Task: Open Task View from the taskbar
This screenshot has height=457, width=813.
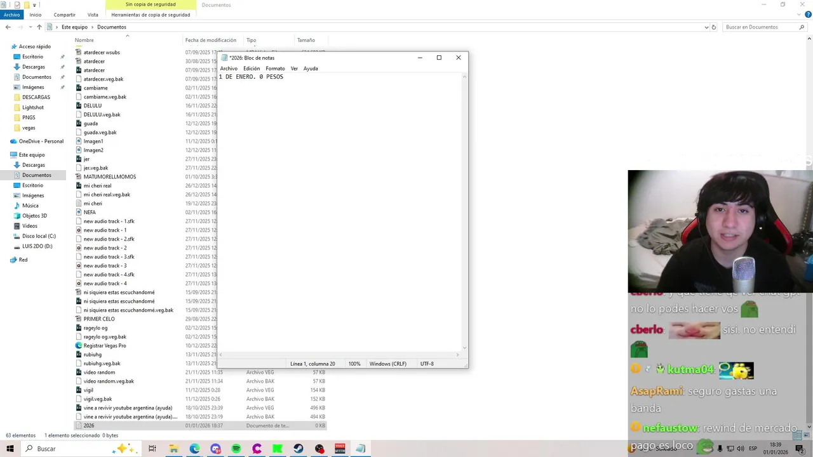Action: (x=152, y=449)
